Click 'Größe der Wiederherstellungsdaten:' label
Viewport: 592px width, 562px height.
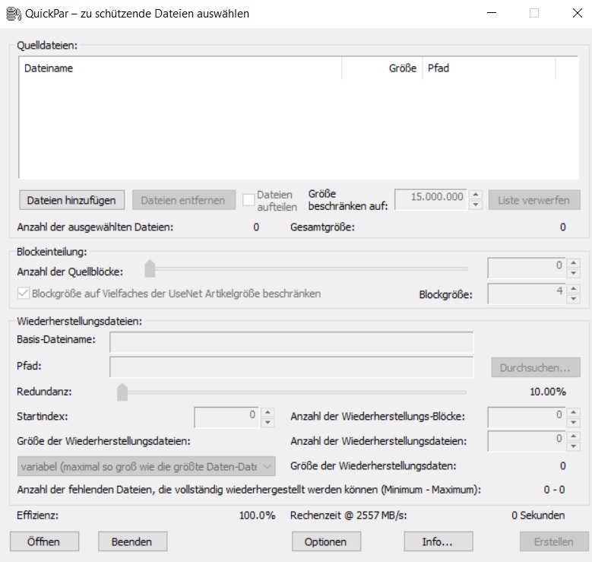[x=373, y=466]
